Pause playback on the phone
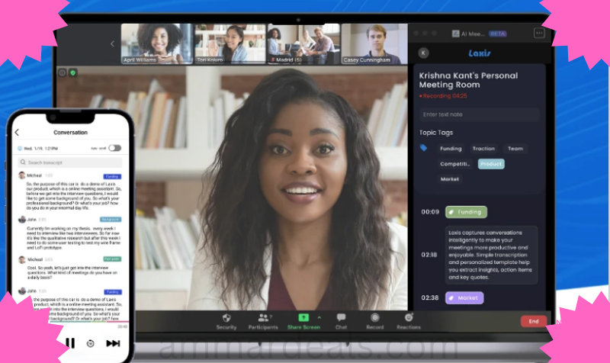This screenshot has width=610, height=363. [x=70, y=342]
